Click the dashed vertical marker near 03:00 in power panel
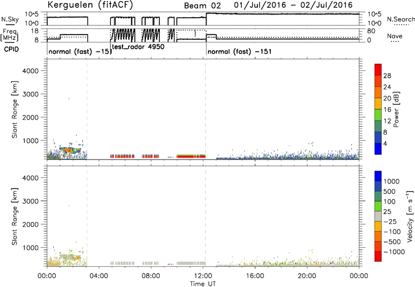Screen dimensions: 415x287 (87, 109)
